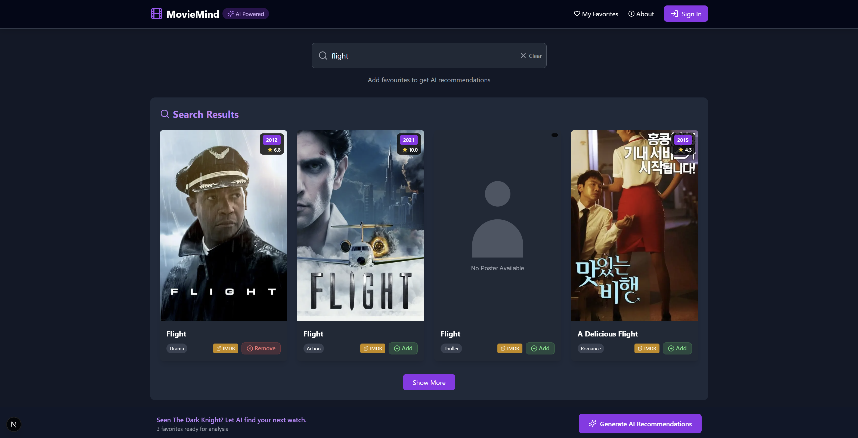Click the search magnifier icon in search bar
Viewport: 858px width, 438px height.
point(323,56)
